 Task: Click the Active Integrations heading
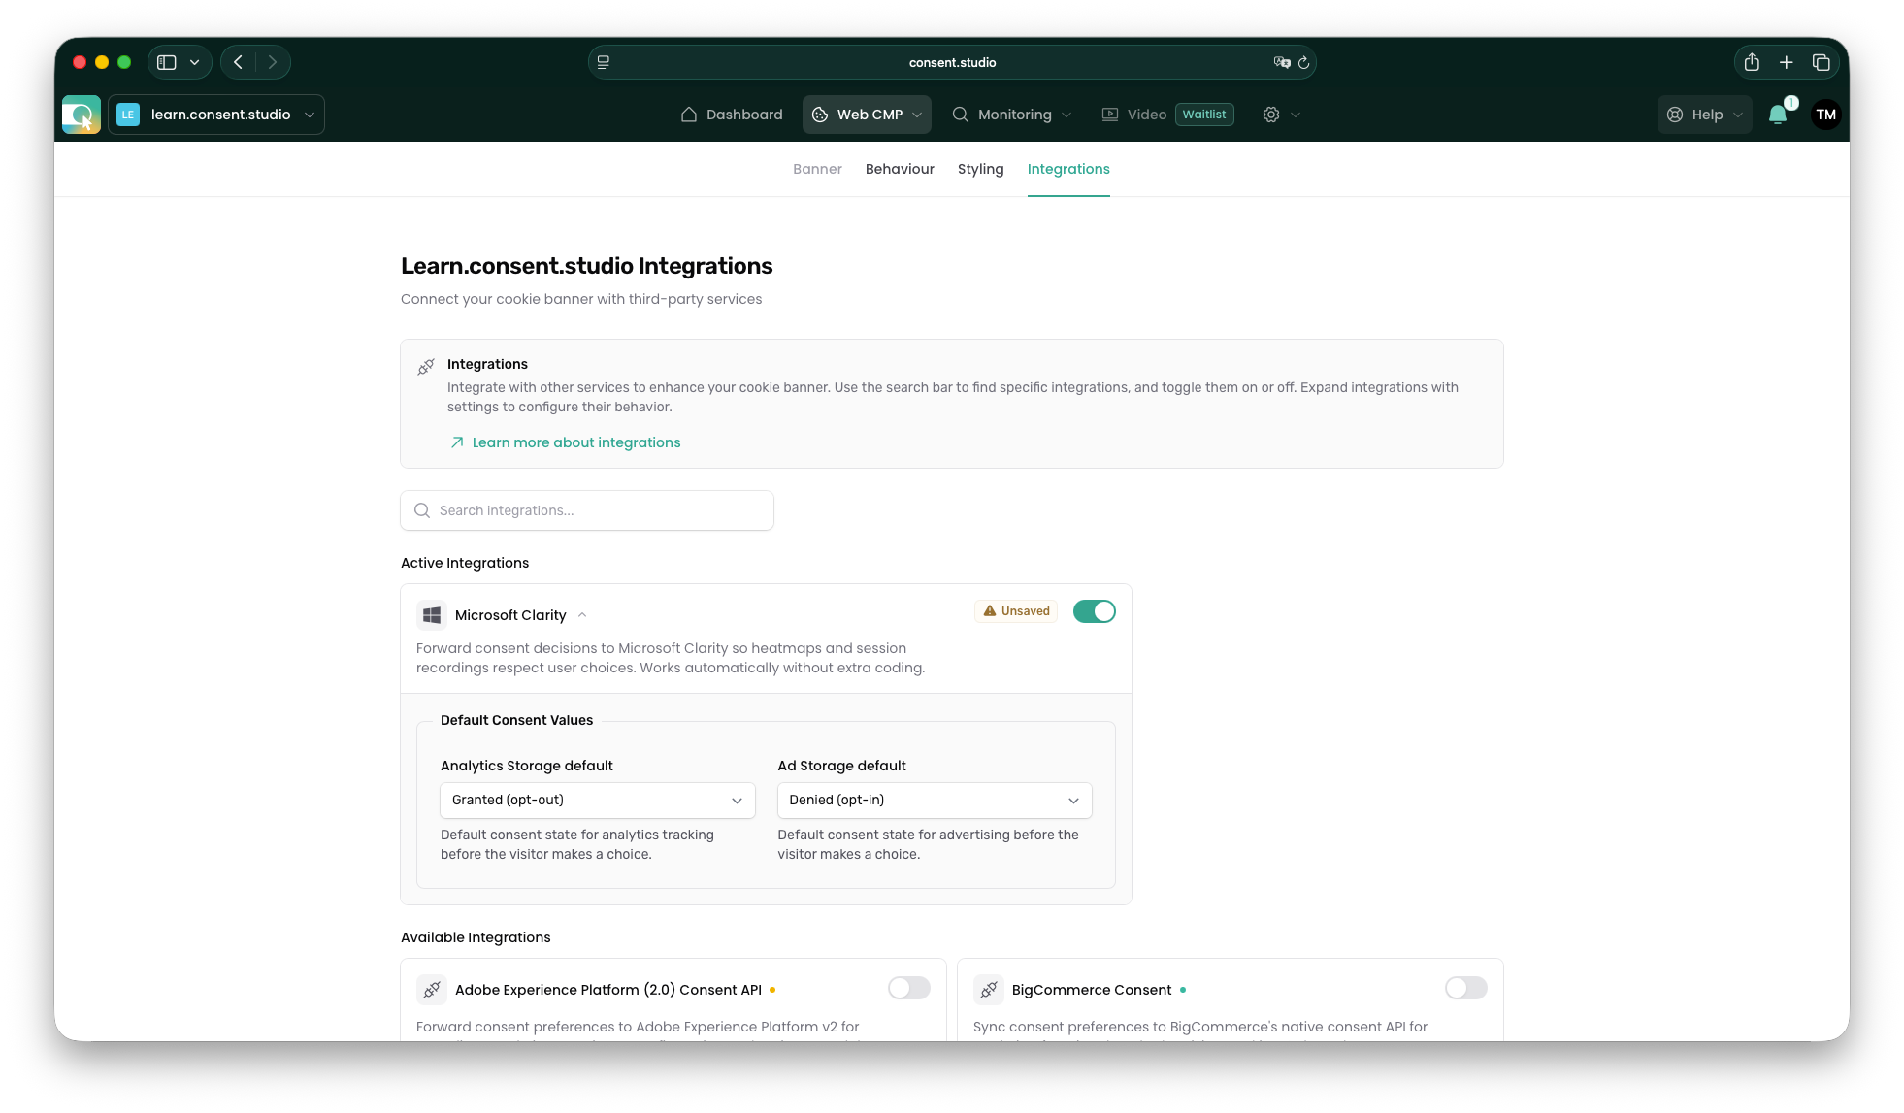pyautogui.click(x=465, y=563)
